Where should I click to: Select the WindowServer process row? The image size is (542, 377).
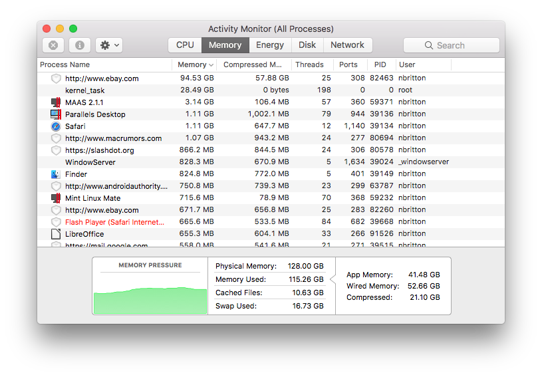click(x=271, y=162)
